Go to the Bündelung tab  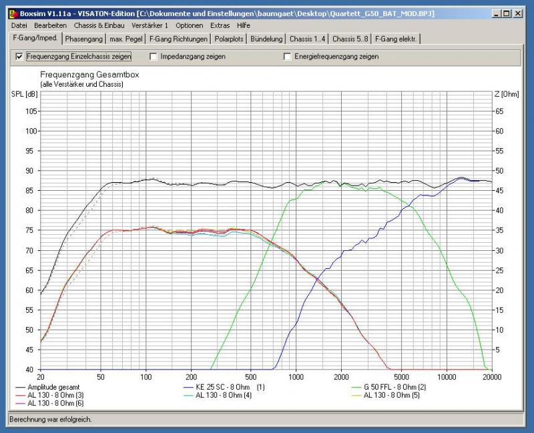[x=267, y=39]
